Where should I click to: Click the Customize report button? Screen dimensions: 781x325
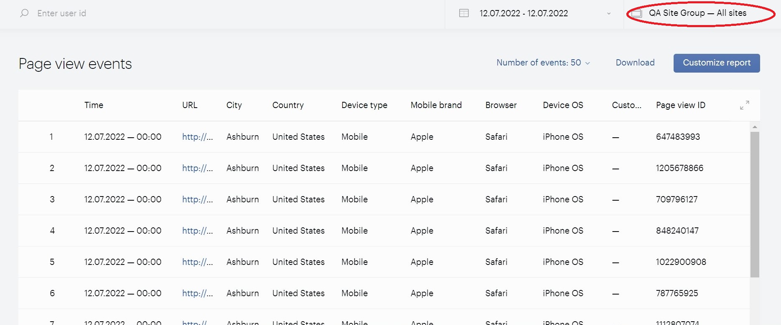[x=717, y=63]
